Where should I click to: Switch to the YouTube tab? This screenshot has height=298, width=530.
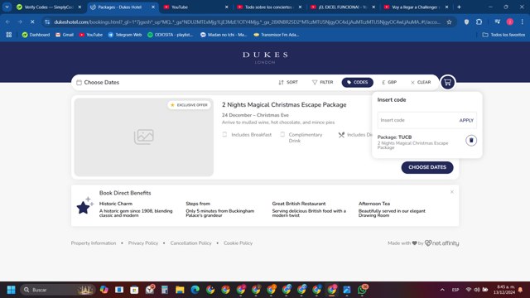point(196,7)
